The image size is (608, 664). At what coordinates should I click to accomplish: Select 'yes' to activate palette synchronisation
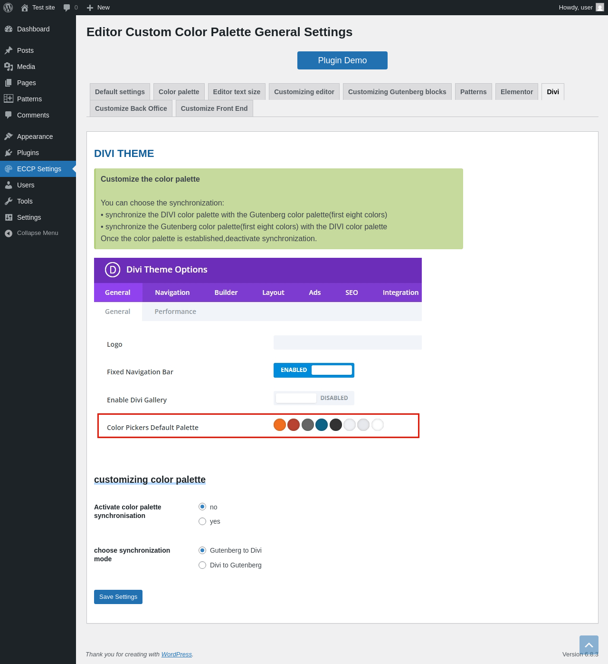pyautogui.click(x=202, y=521)
